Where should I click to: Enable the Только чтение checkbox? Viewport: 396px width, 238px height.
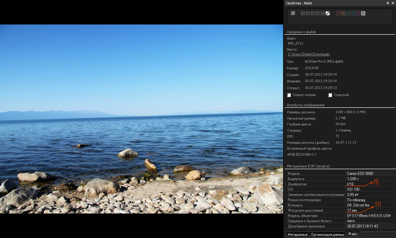(289, 95)
